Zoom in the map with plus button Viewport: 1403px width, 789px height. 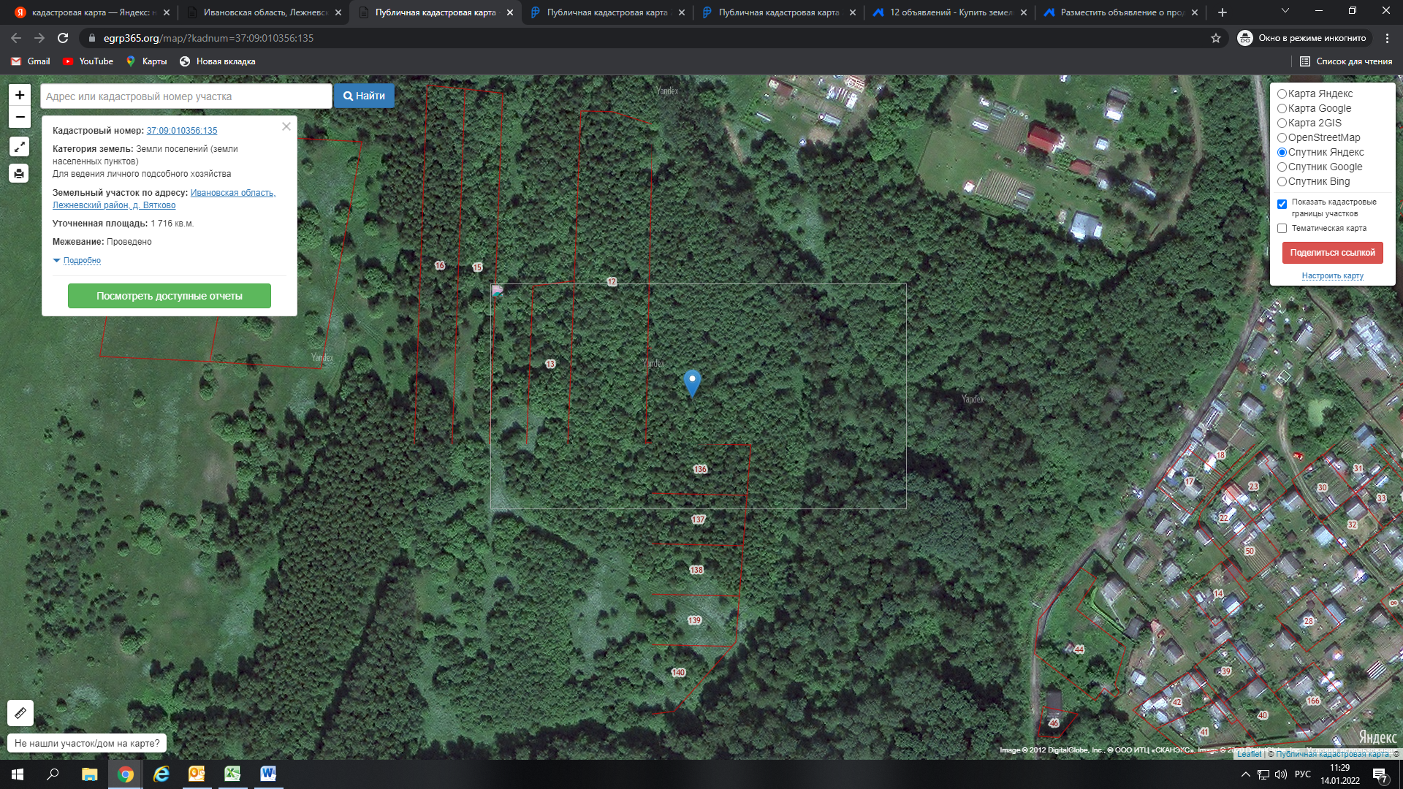click(x=20, y=95)
